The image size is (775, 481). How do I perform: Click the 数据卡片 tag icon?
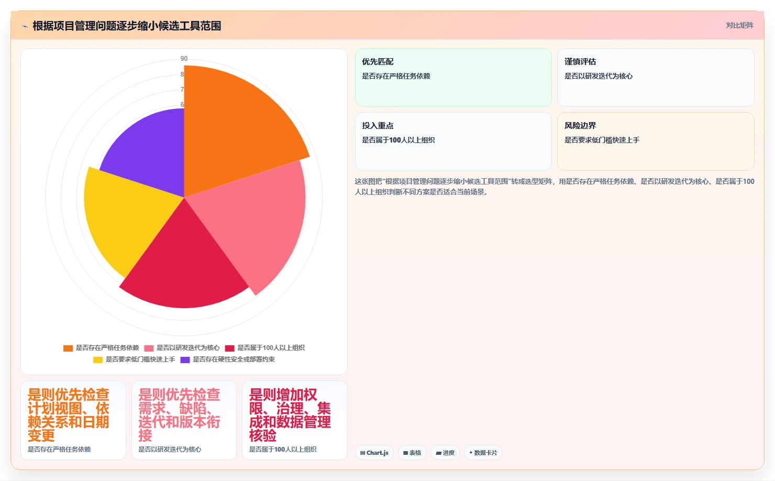point(471,453)
